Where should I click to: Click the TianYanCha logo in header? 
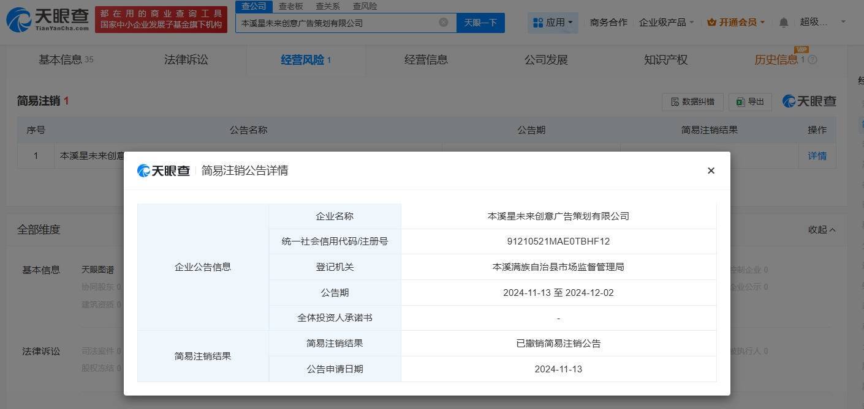tap(48, 20)
